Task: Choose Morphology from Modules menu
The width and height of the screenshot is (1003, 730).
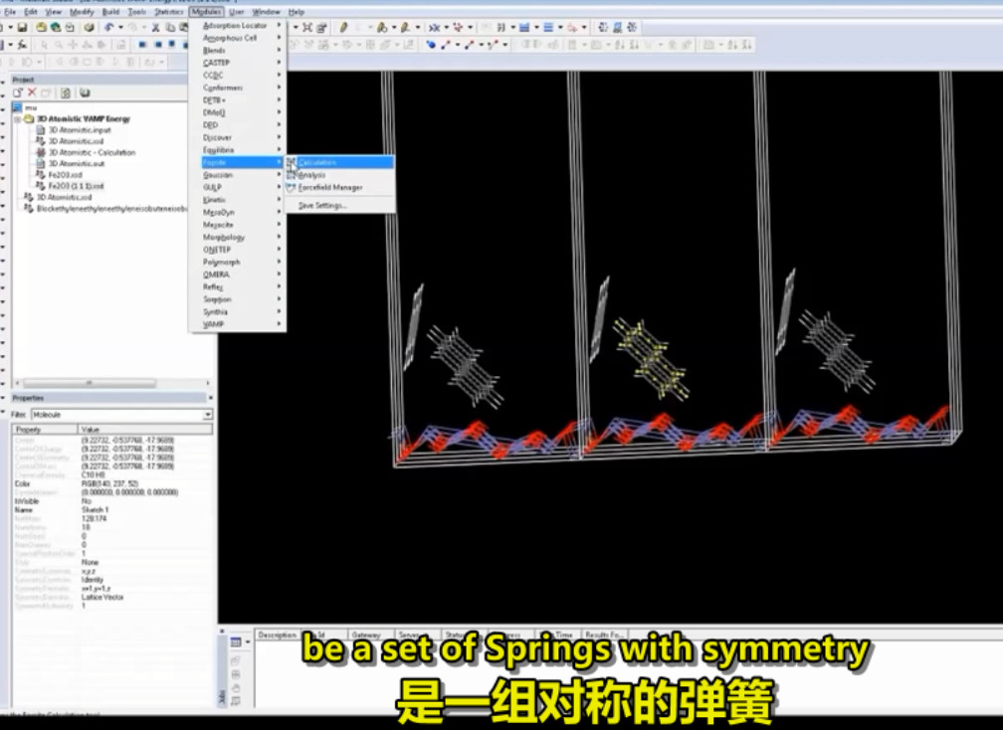Action: pos(237,237)
